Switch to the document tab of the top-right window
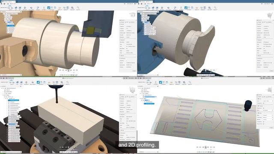 (145, 2)
